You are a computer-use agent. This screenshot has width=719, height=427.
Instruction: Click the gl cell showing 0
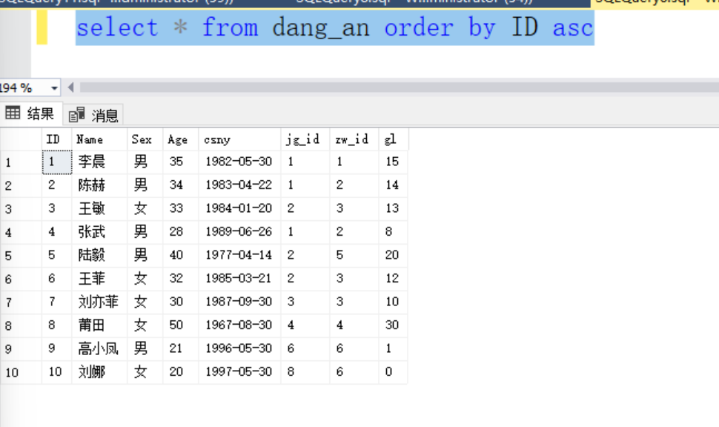coord(394,372)
